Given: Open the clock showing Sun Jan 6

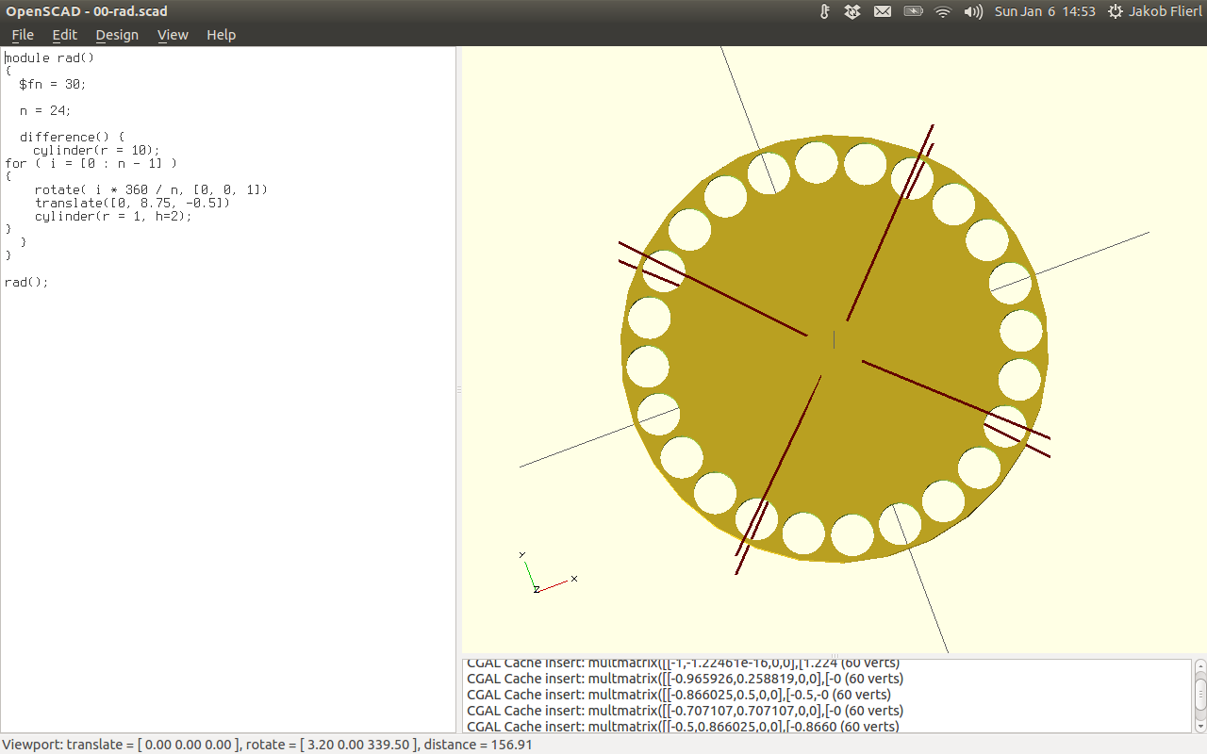Looking at the screenshot, I should (x=1045, y=11).
